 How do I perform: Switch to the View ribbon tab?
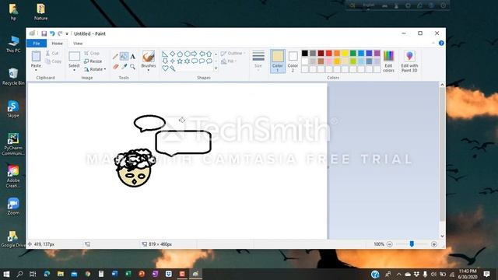point(78,44)
